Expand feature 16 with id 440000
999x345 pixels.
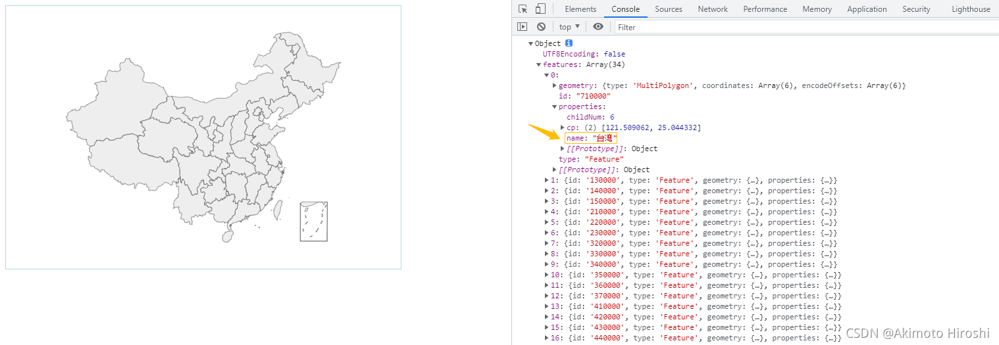547,338
